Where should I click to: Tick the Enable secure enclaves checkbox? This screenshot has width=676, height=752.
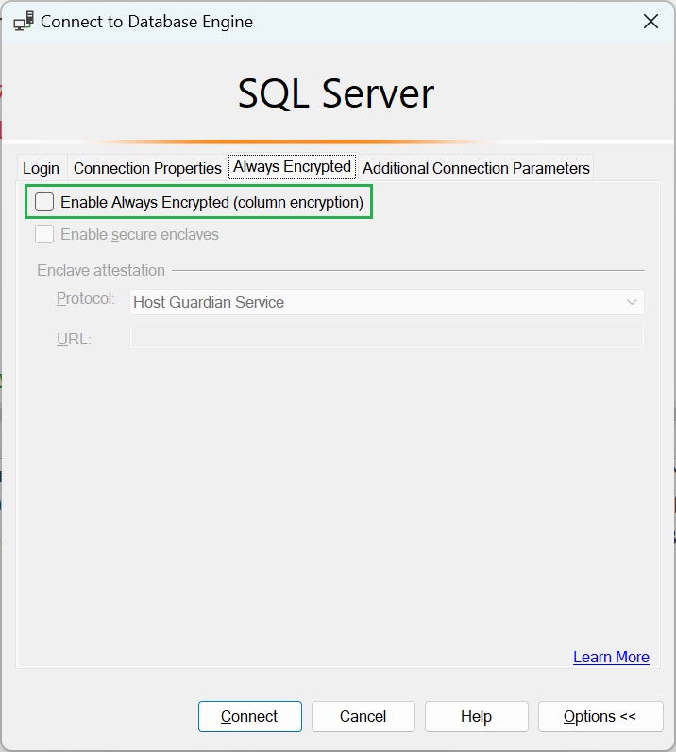click(x=44, y=234)
